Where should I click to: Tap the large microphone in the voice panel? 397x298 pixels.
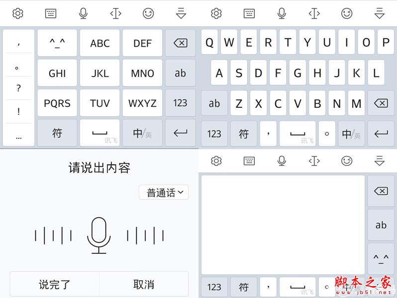pyautogui.click(x=99, y=235)
